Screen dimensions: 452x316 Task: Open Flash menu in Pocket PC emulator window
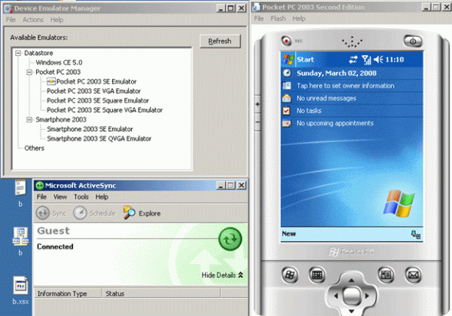pyautogui.click(x=278, y=18)
